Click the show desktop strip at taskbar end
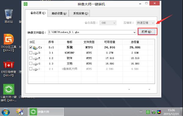Viewport: 183px width, 116px height. point(181,112)
